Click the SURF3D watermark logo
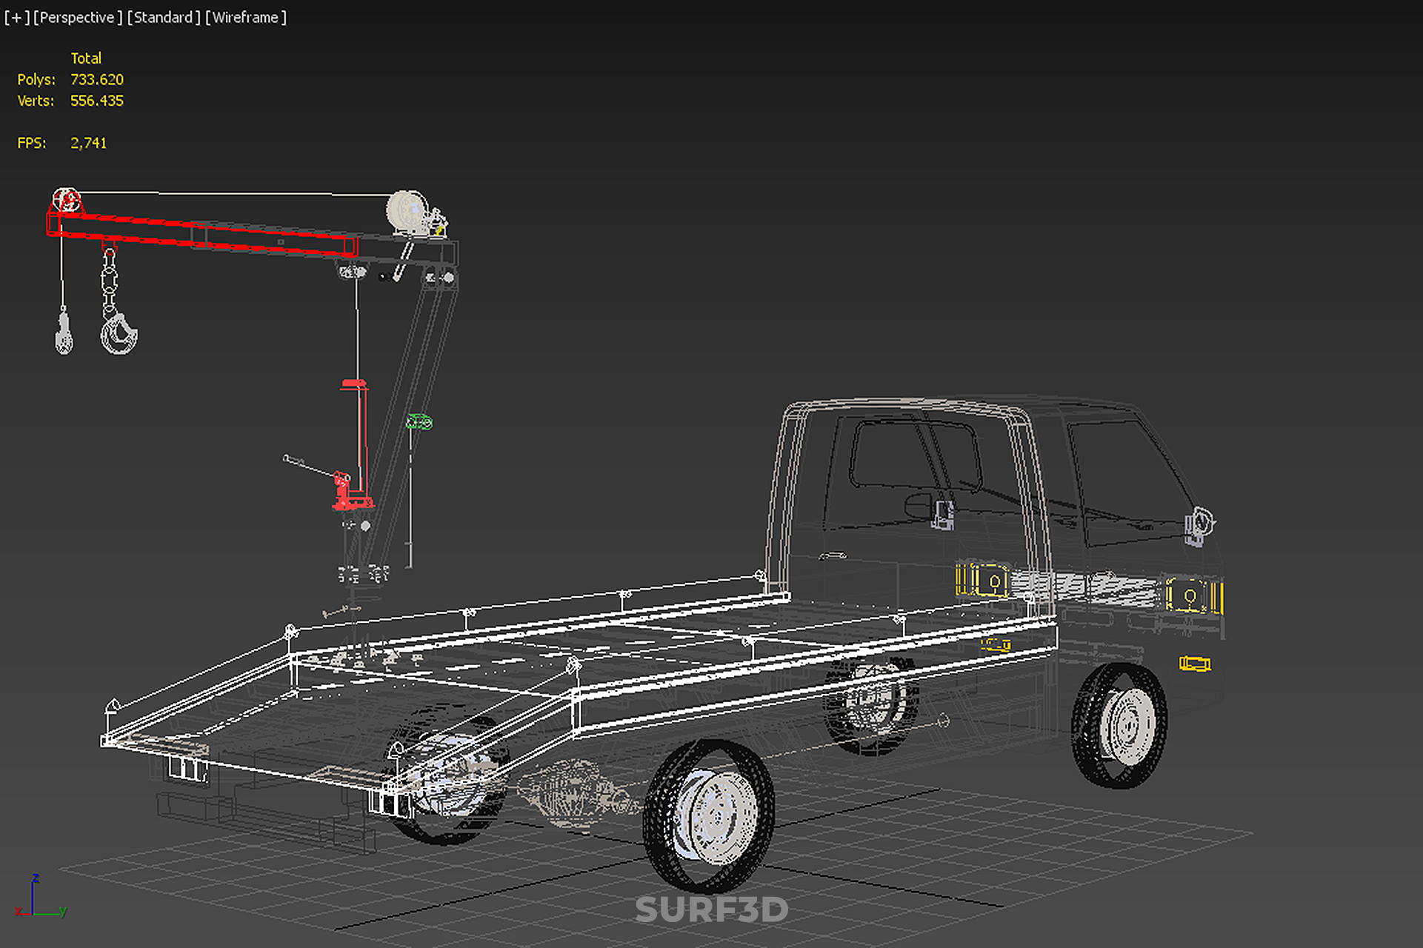The image size is (1423, 948). [711, 910]
